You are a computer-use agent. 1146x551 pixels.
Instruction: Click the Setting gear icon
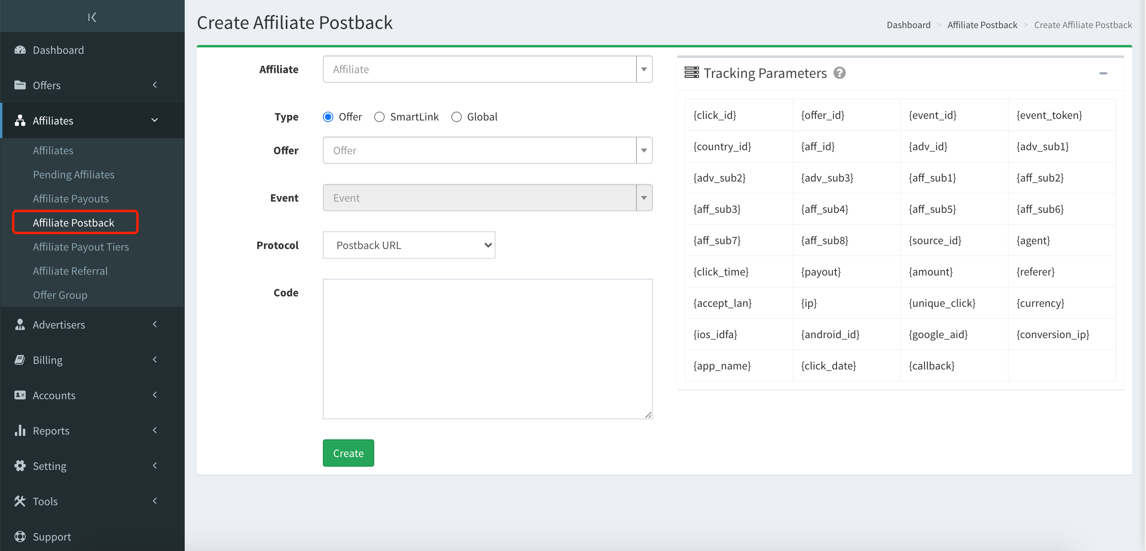(20, 465)
